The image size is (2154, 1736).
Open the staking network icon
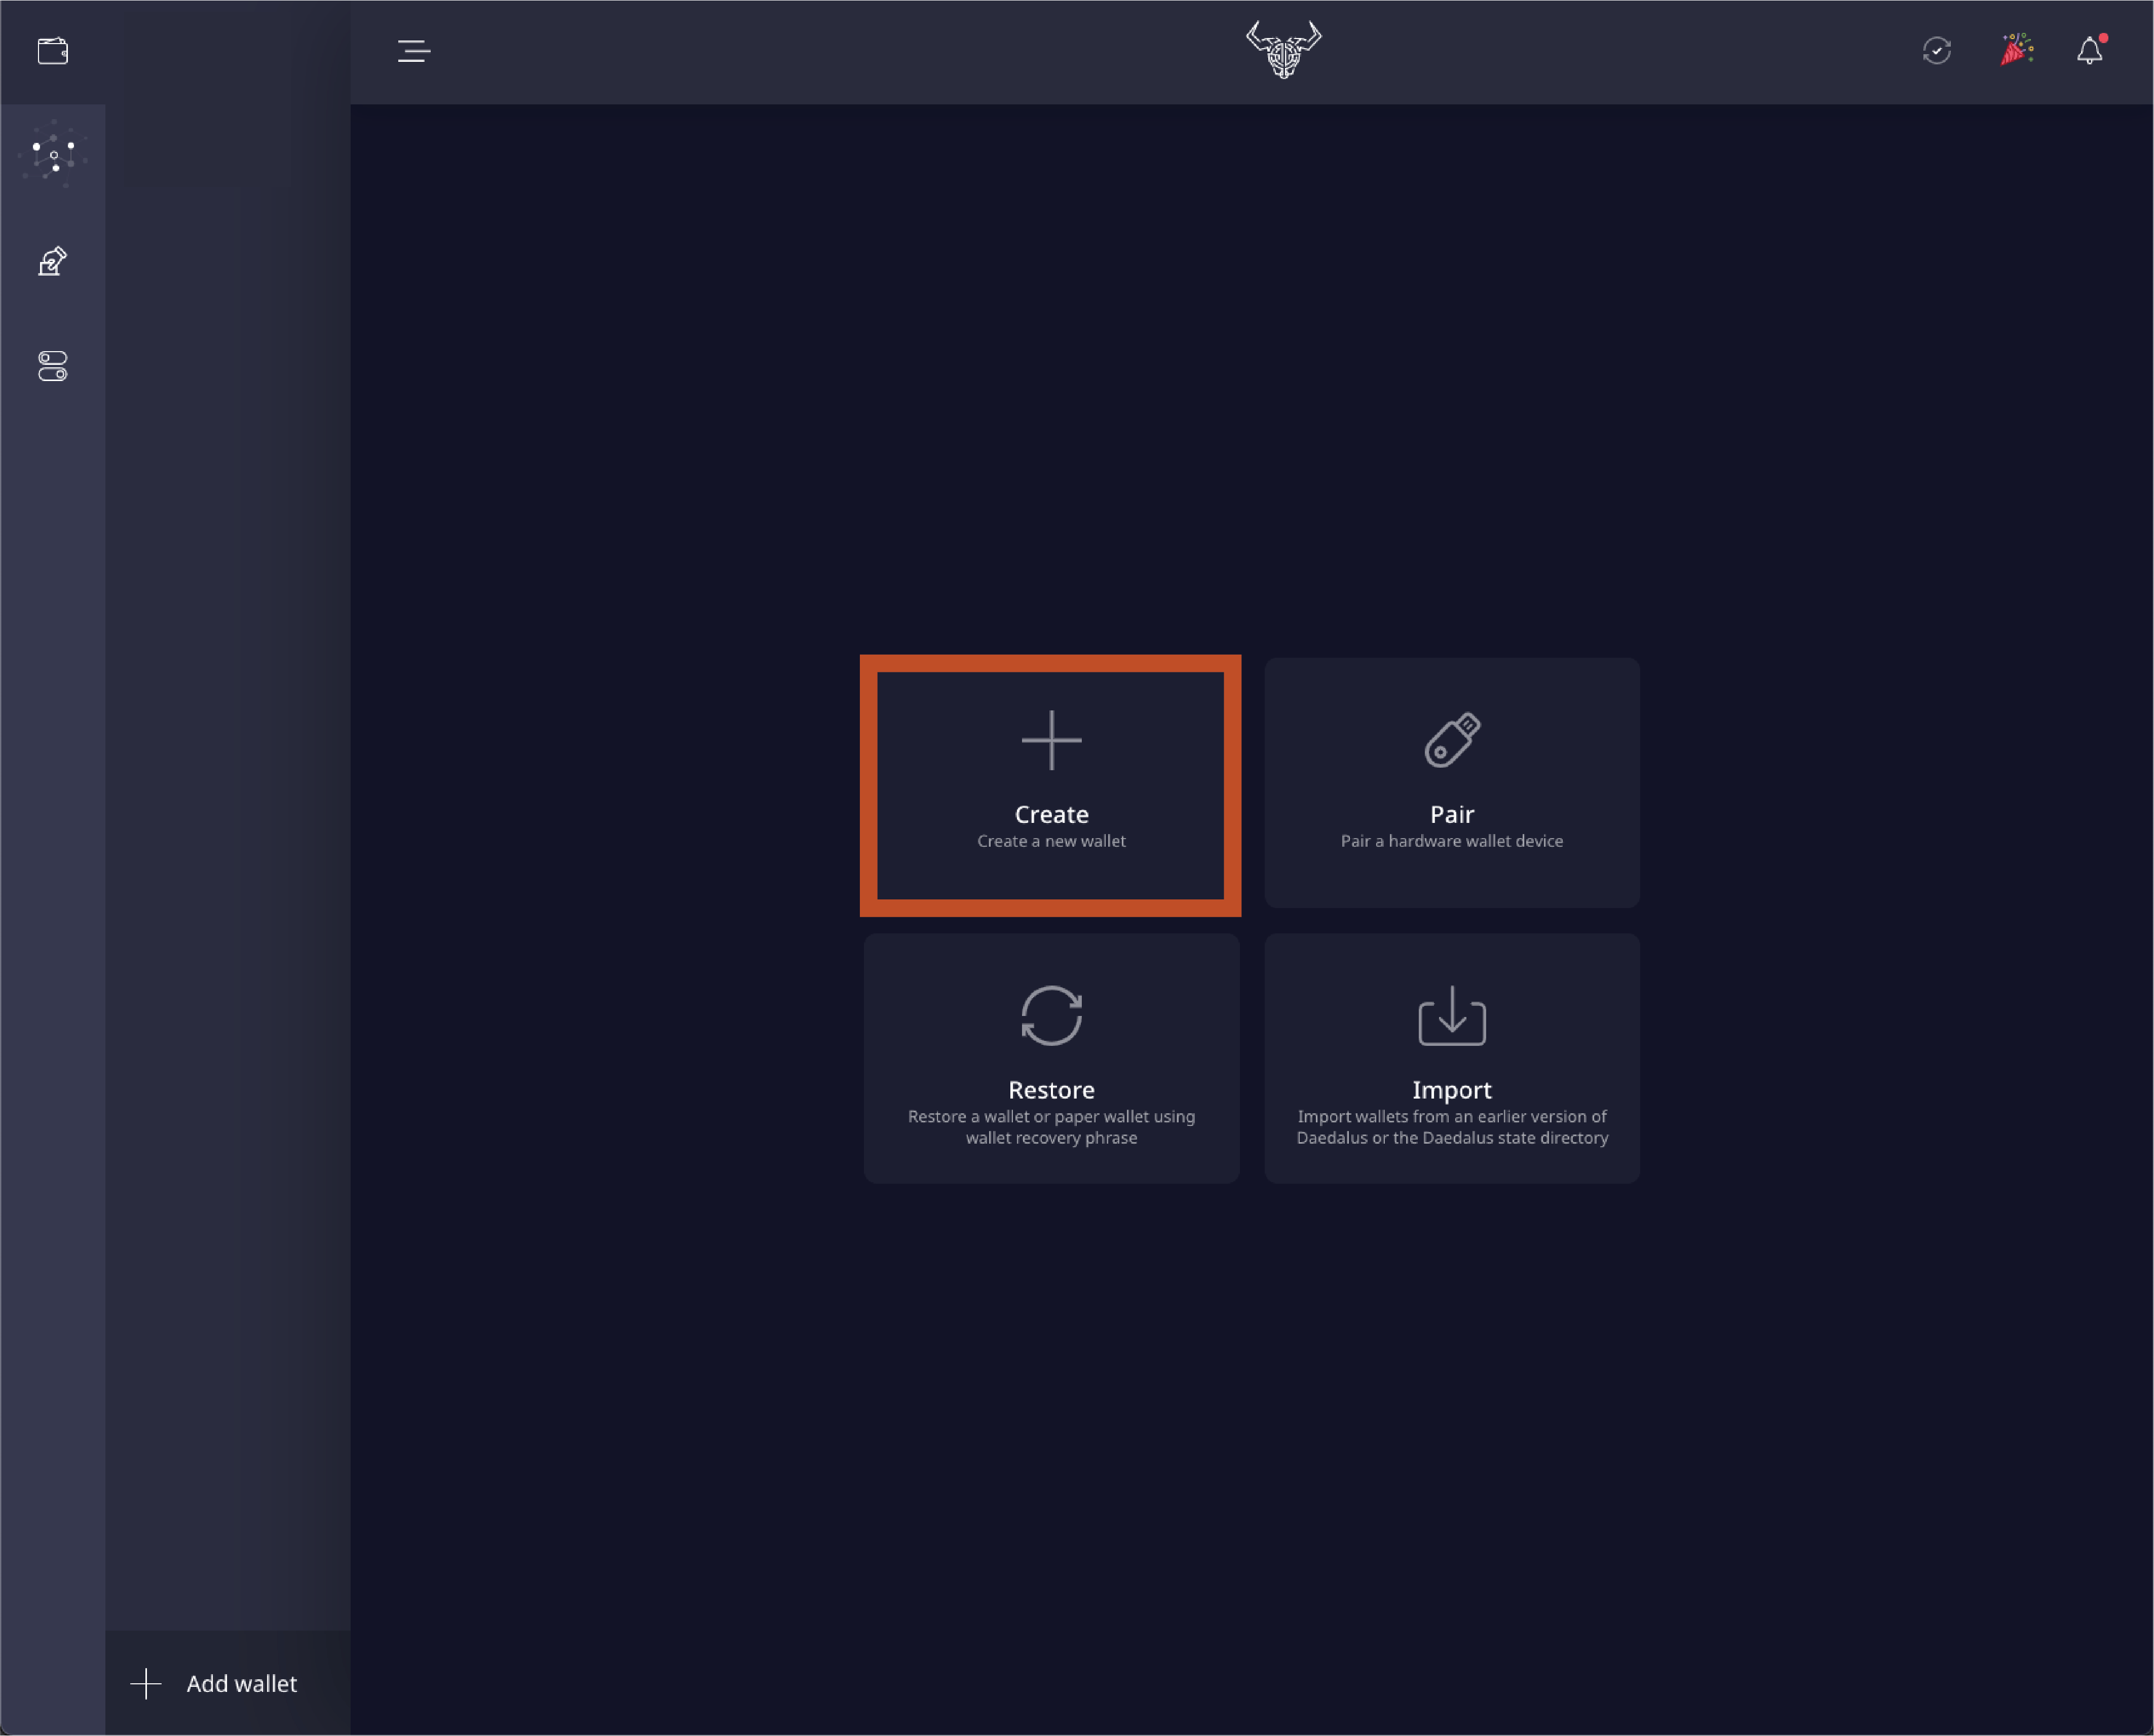(x=52, y=155)
